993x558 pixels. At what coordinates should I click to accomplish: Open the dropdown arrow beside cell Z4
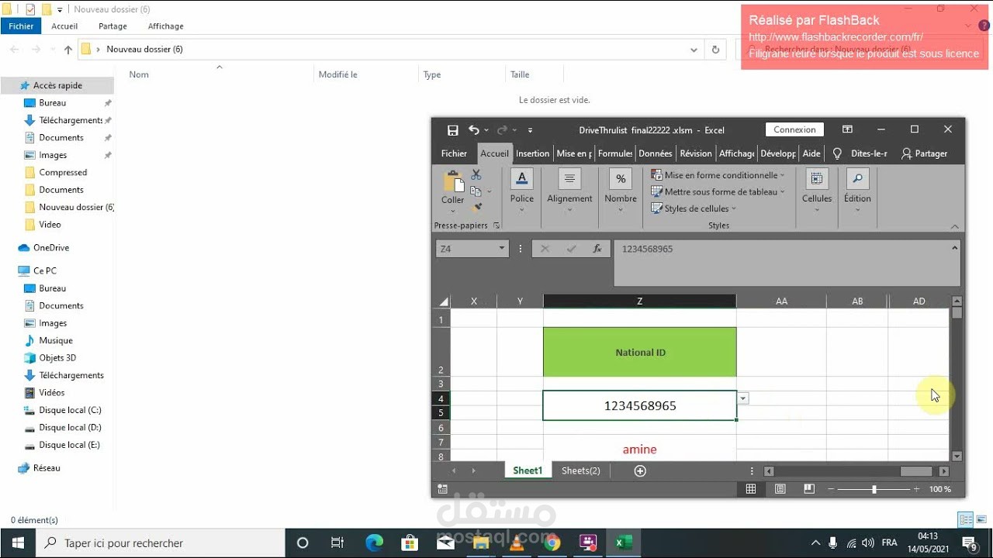(743, 398)
